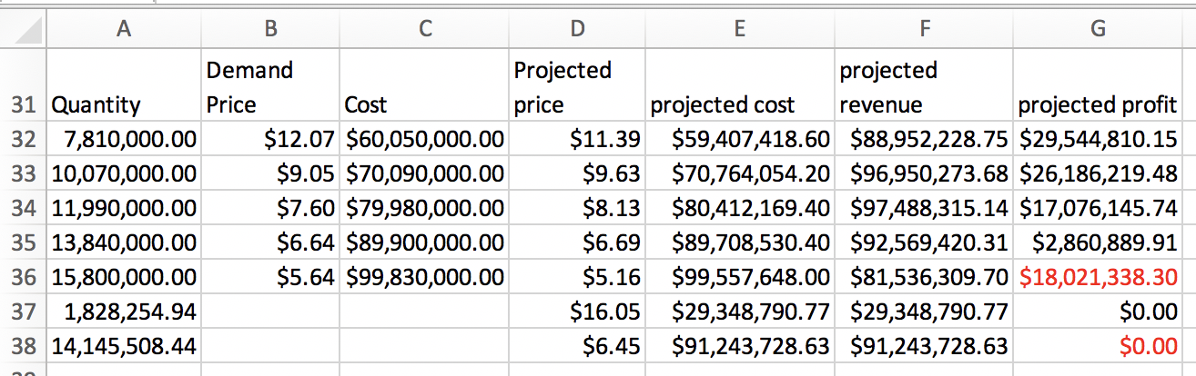The height and width of the screenshot is (376, 1196).
Task: Select the cell with 1,828,254.94
Action: coord(123,312)
